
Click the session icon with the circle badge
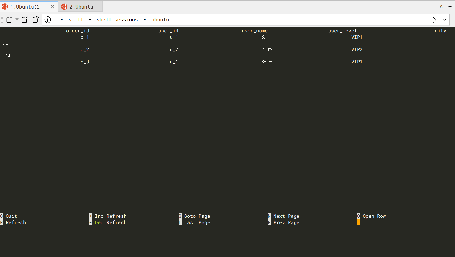[x=36, y=19]
